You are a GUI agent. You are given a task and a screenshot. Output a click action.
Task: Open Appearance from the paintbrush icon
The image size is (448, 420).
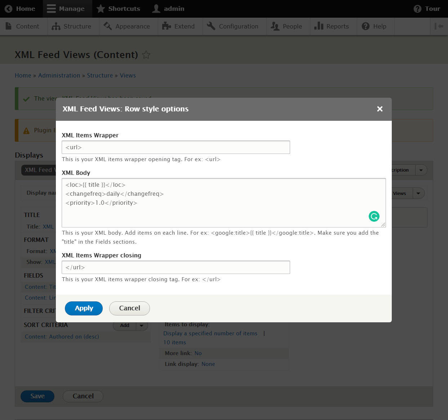click(107, 26)
